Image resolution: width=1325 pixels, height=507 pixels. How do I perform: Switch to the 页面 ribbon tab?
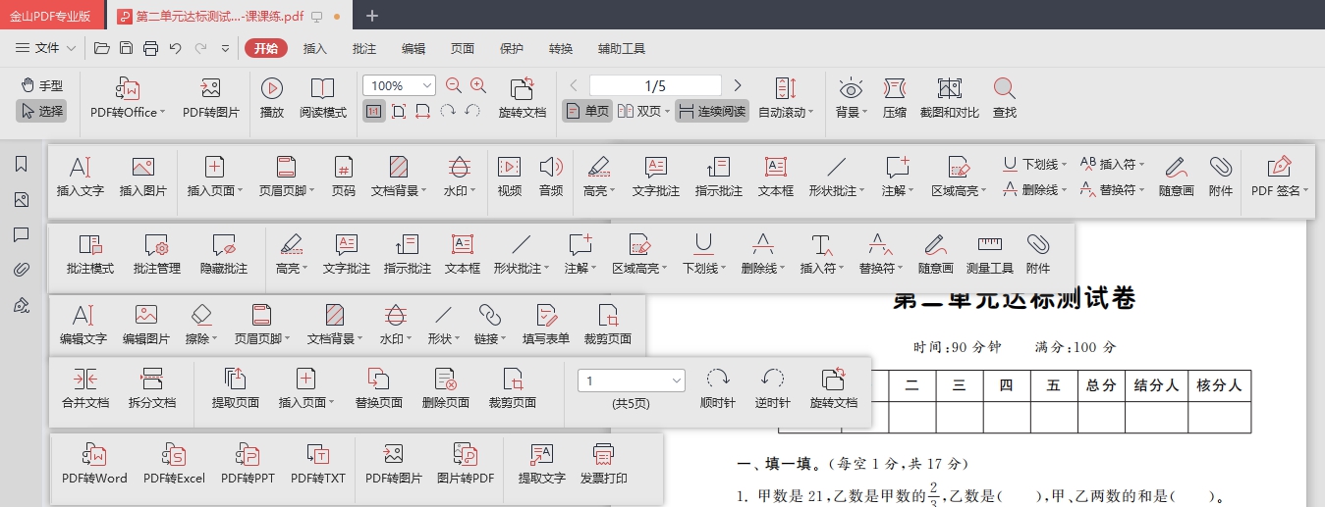click(463, 48)
